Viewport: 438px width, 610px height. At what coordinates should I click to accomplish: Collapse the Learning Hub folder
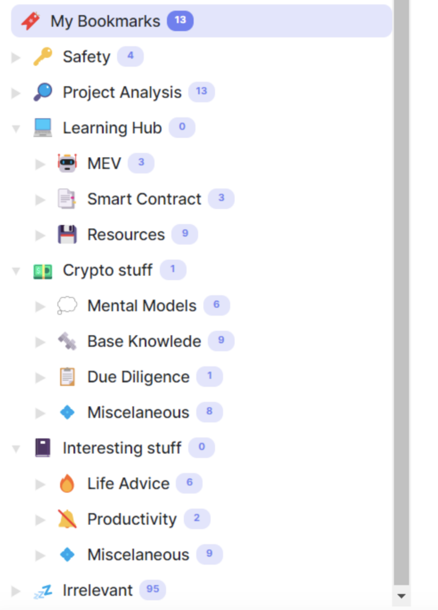pos(16,129)
